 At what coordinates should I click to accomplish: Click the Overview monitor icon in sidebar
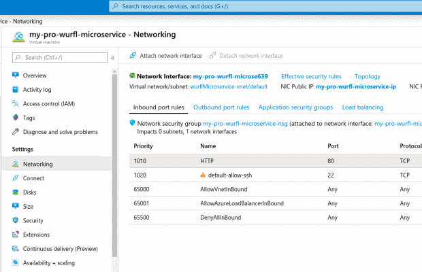[x=16, y=75]
